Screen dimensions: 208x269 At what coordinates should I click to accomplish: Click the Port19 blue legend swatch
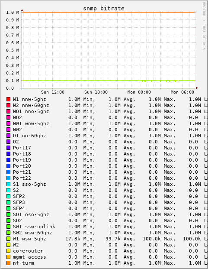pyautogui.click(x=8, y=160)
